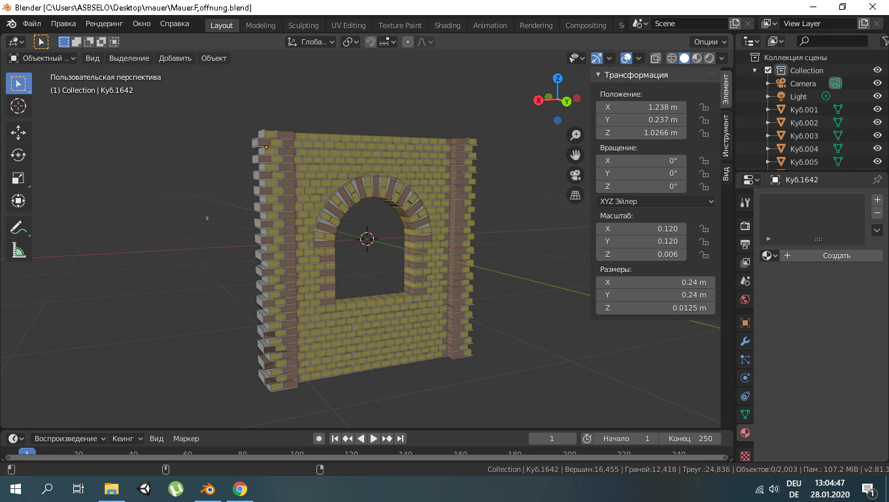889x502 pixels.
Task: Open Render properties tab
Action: pos(745,226)
